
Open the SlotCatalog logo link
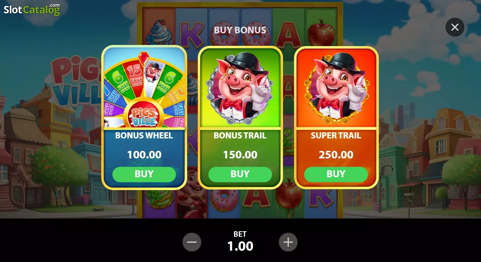point(32,9)
